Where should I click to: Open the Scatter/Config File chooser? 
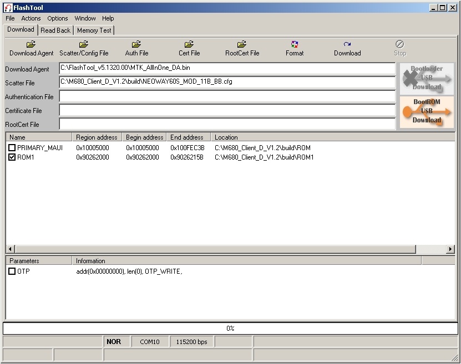pos(84,48)
